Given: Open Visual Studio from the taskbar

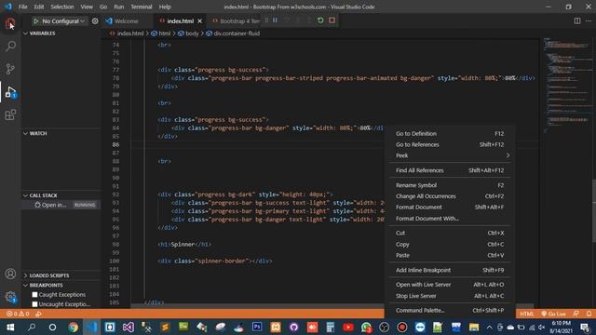Looking at the screenshot, I should [x=129, y=327].
